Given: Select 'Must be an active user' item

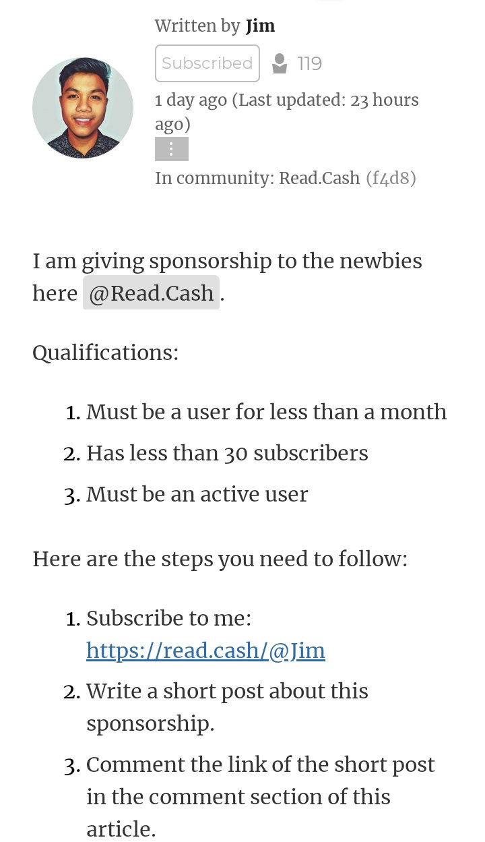Looking at the screenshot, I should tap(197, 494).
